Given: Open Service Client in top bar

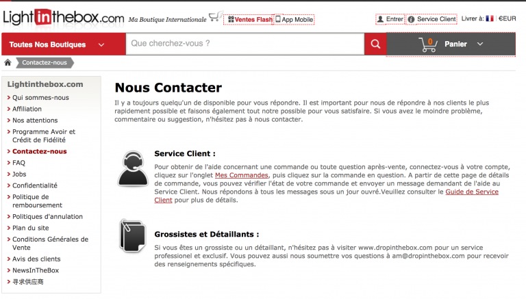Looking at the screenshot, I should 436,19.
